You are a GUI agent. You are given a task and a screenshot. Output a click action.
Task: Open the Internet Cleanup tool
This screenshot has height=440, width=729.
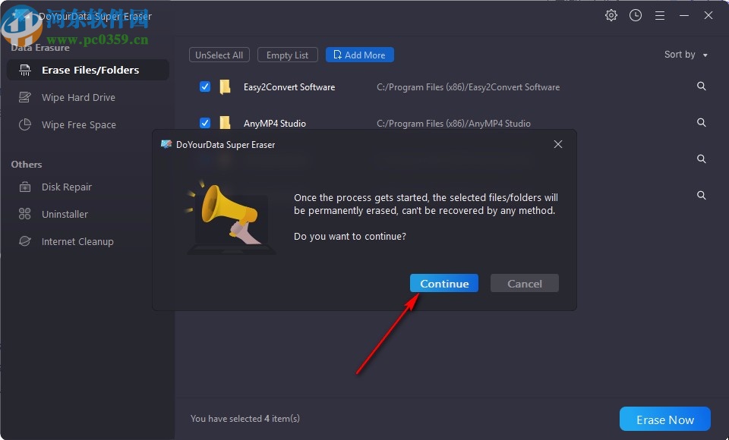77,241
